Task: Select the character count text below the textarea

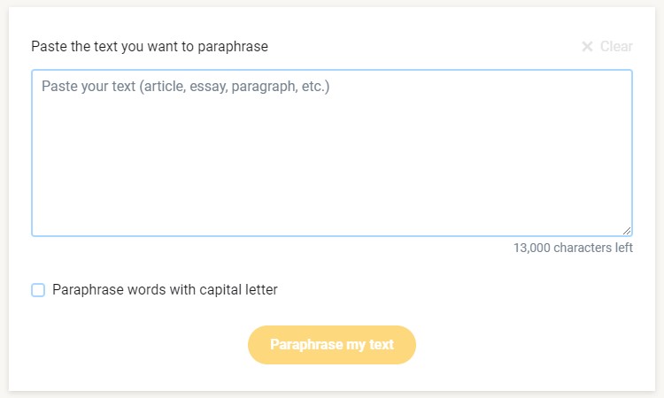Action: 573,248
